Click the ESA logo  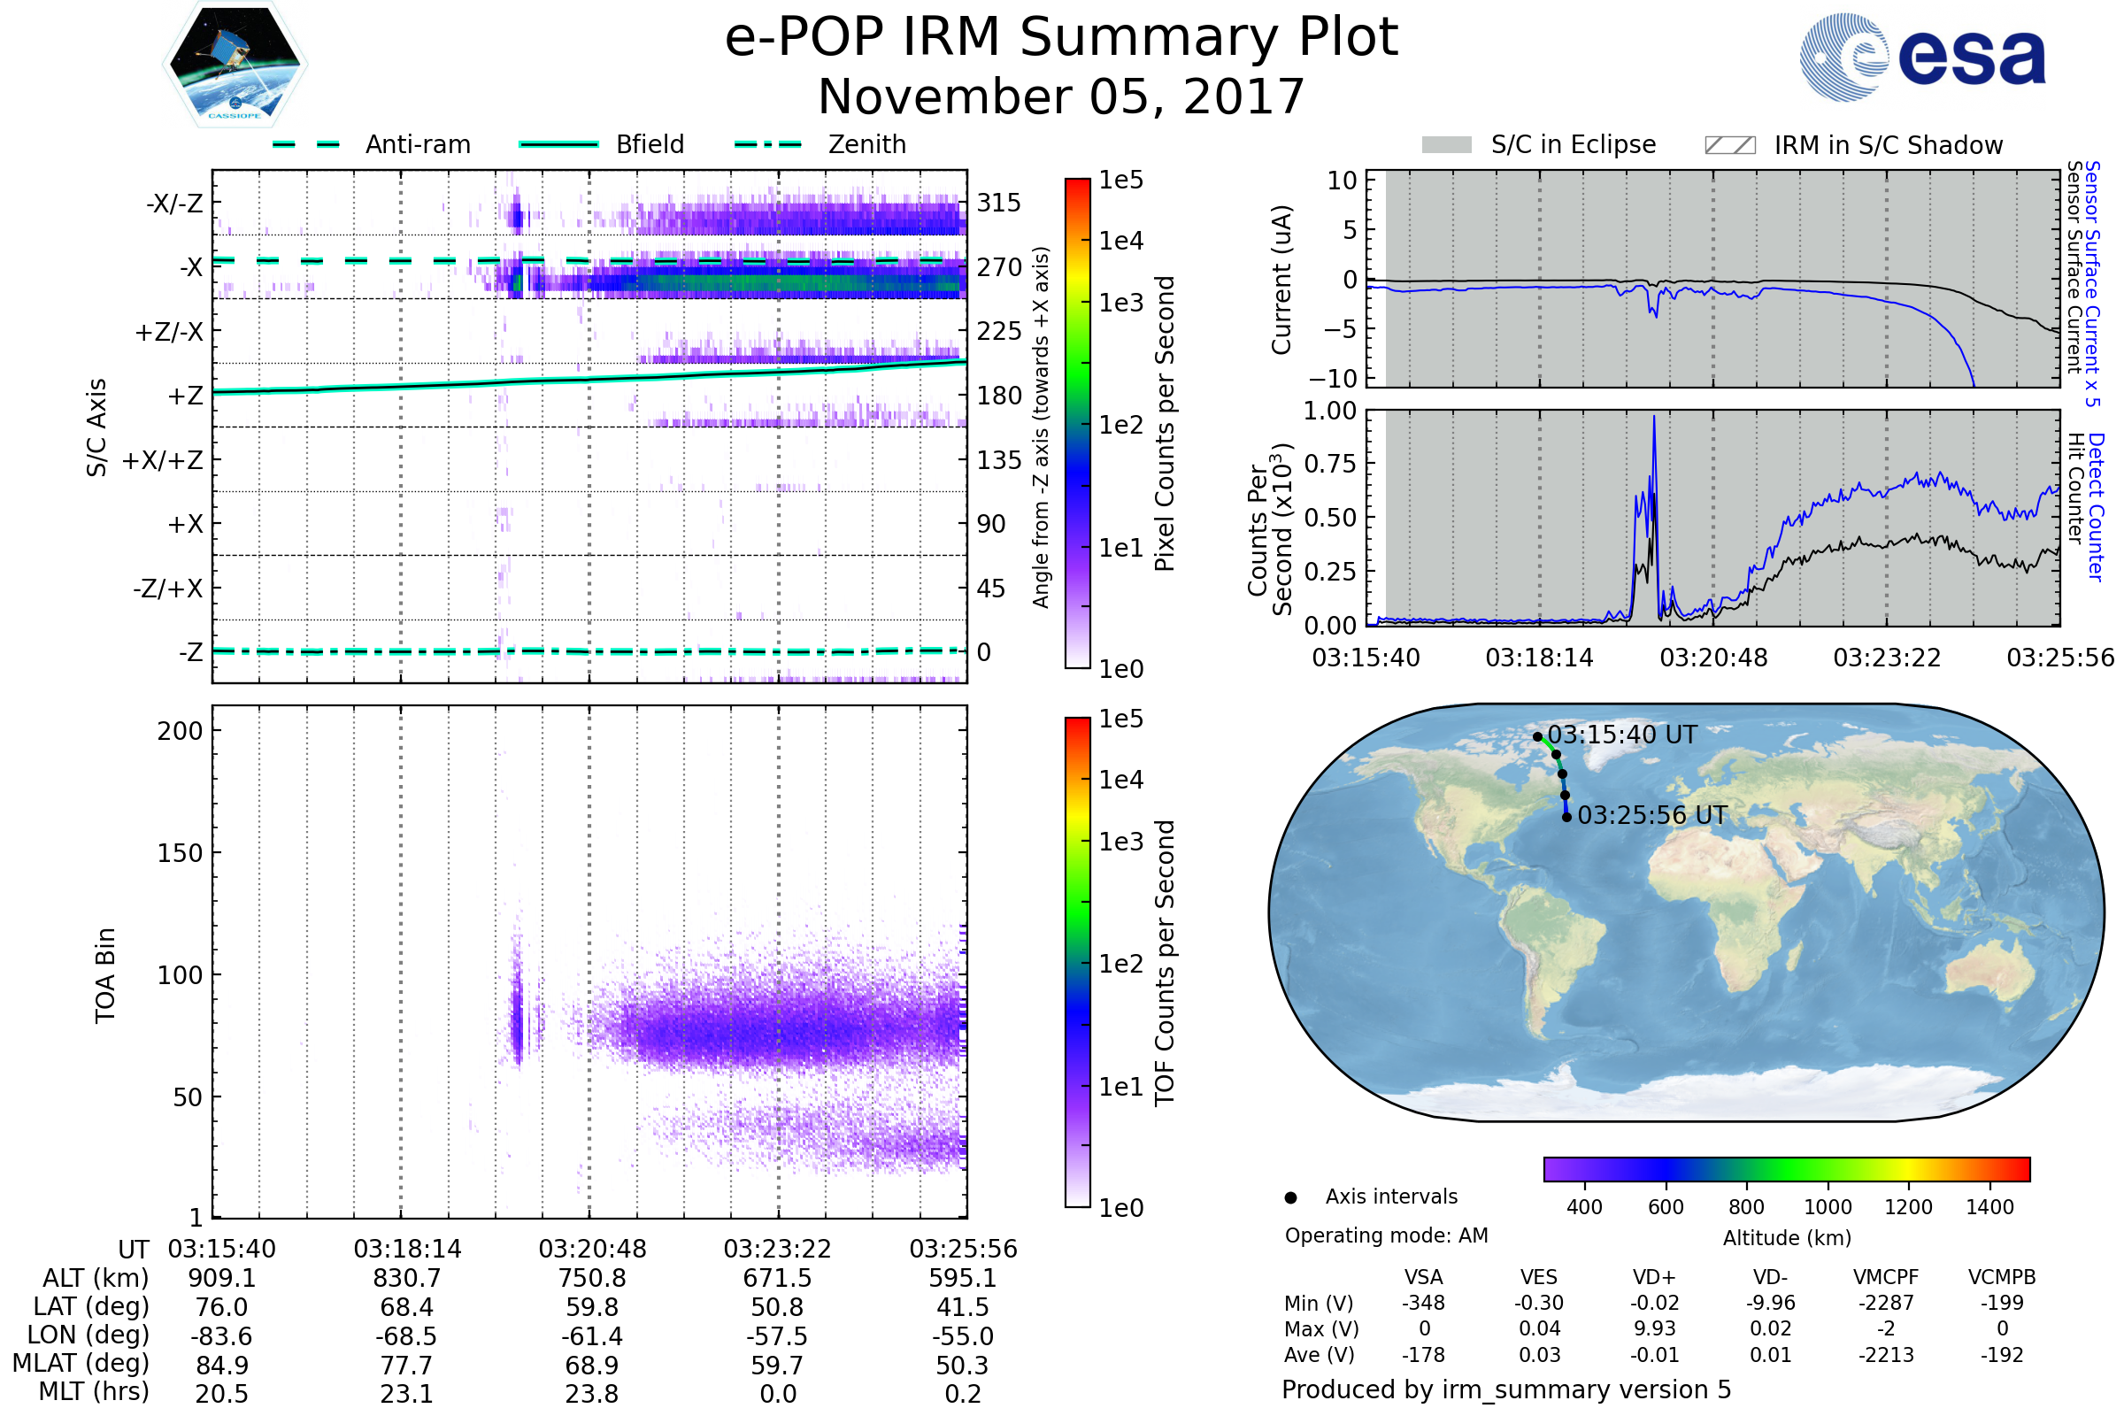(1921, 56)
